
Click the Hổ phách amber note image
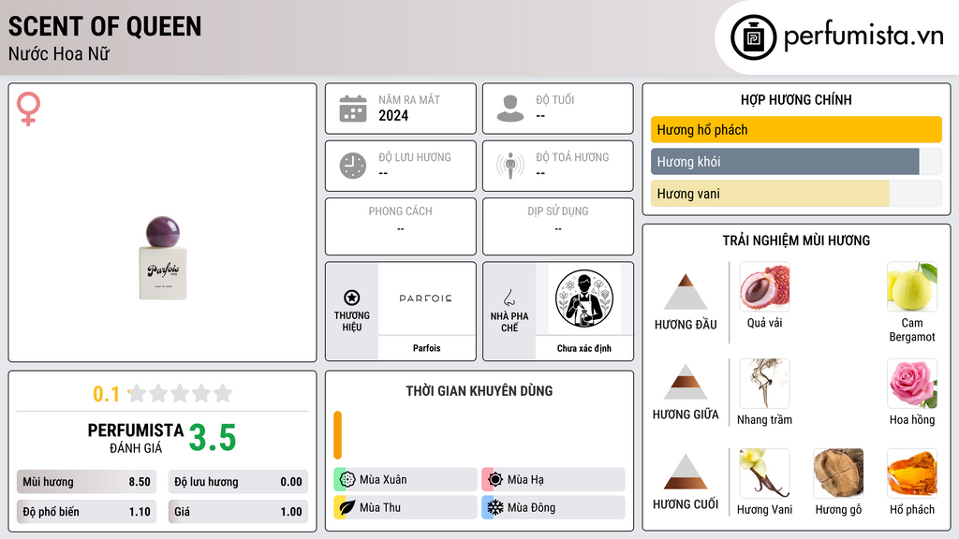[912, 473]
